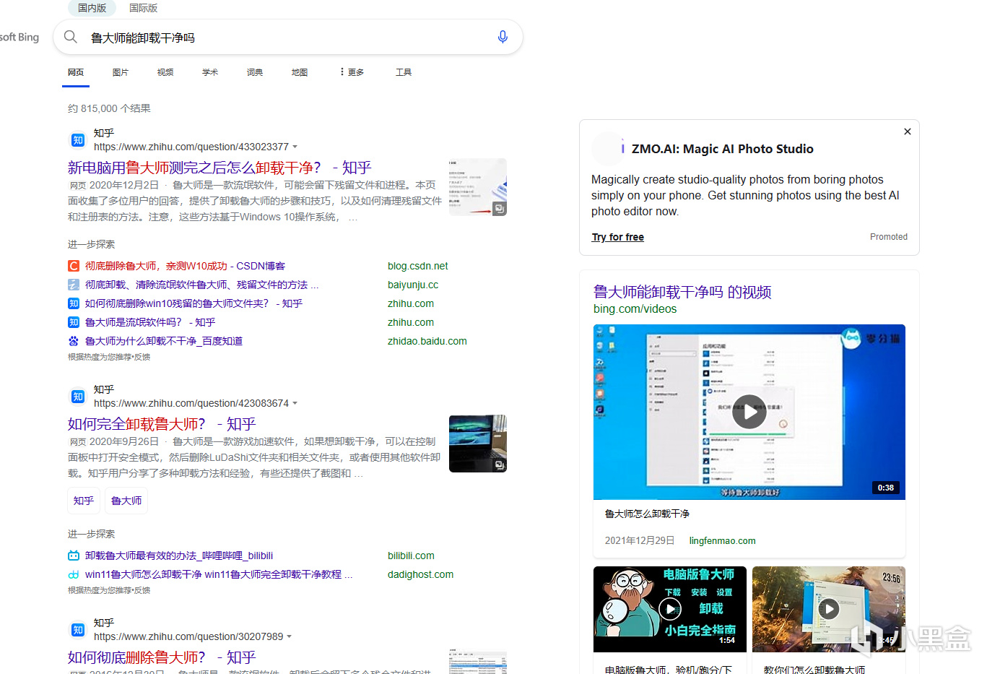Click the Zhihu favicon of question 423083674
This screenshot has height=674, width=1000.
pos(78,397)
